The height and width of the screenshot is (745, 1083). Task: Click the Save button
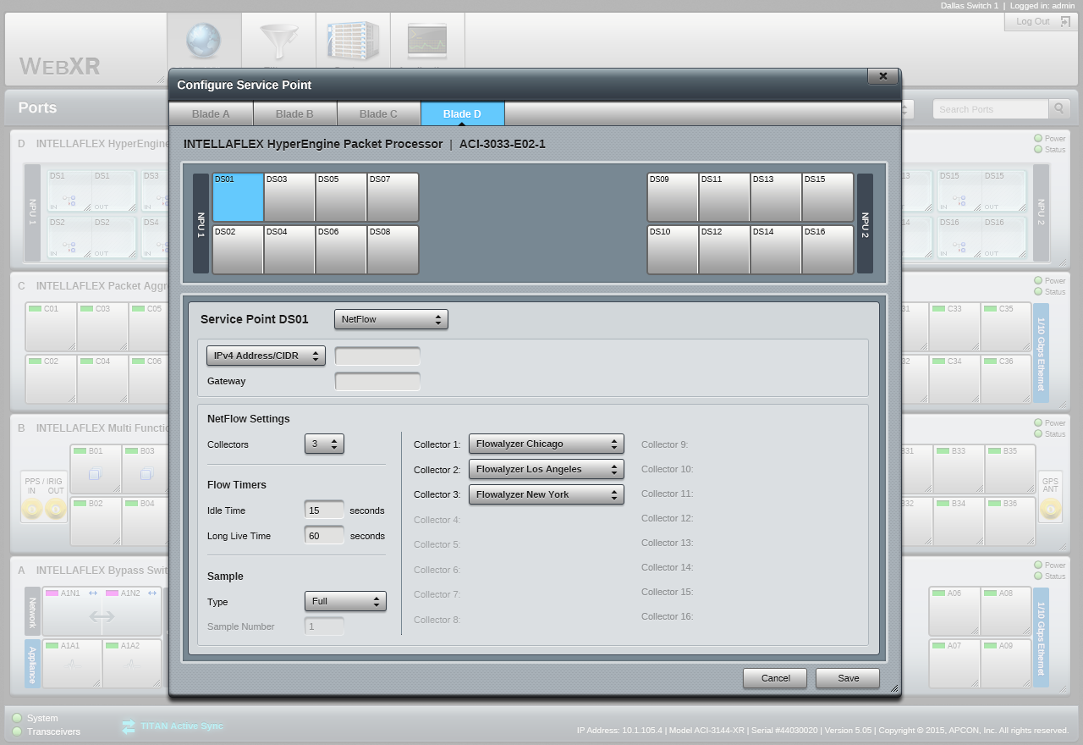(x=848, y=678)
